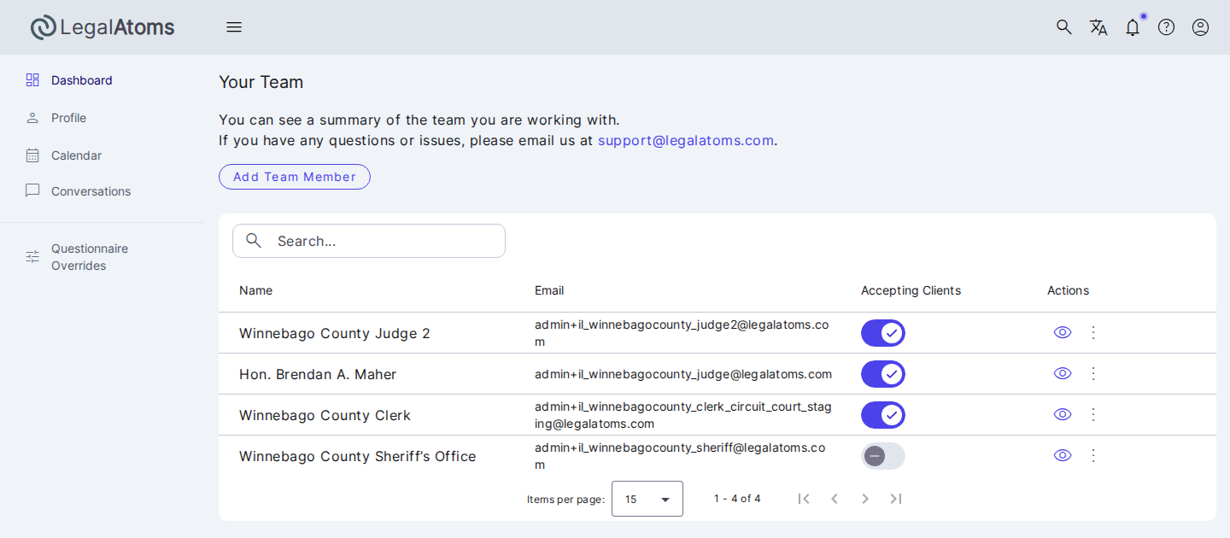1230x538 pixels.
Task: View details for Winnebago County Sheriff's Office
Action: (x=1063, y=455)
